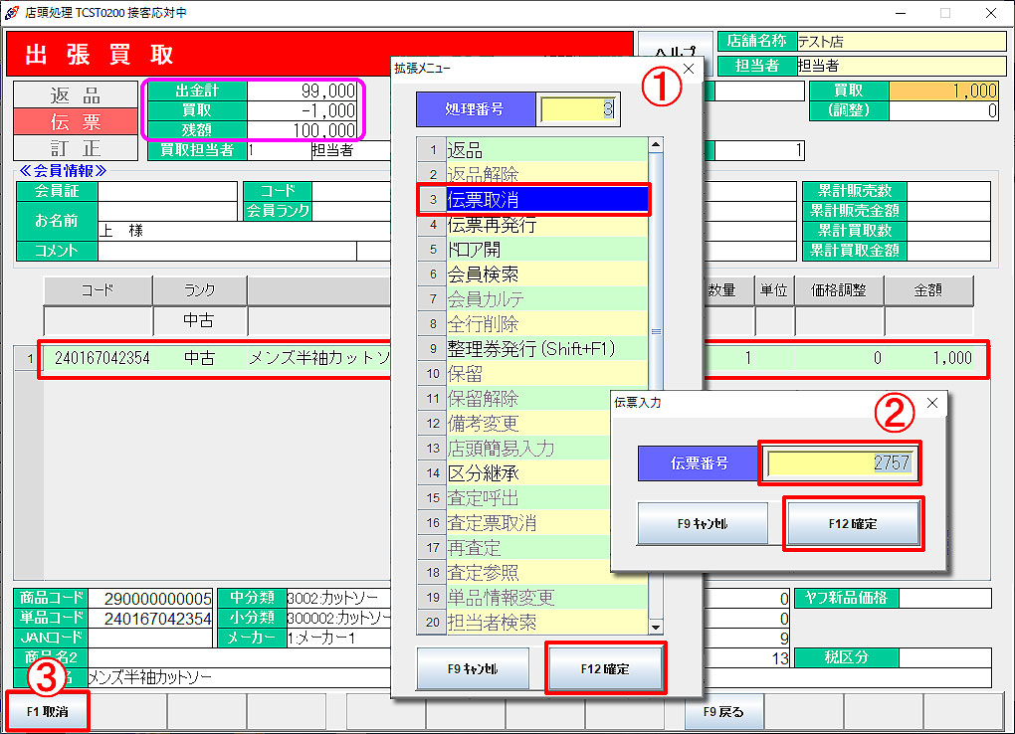Click the F1 取消 function key button
Image resolution: width=1015 pixels, height=734 pixels.
tap(47, 712)
